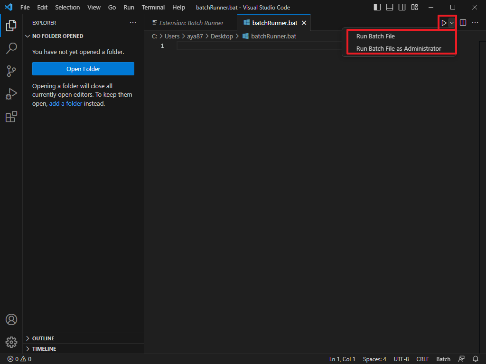486x364 pixels.
Task: Open the File menu
Action: [x=25, y=7]
